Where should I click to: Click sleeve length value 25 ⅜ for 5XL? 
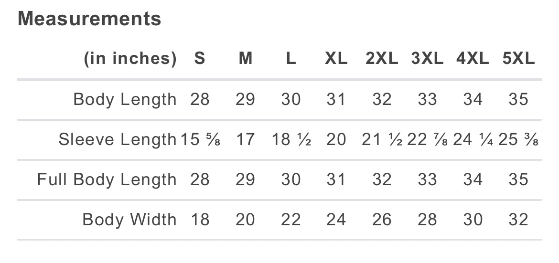coord(518,139)
